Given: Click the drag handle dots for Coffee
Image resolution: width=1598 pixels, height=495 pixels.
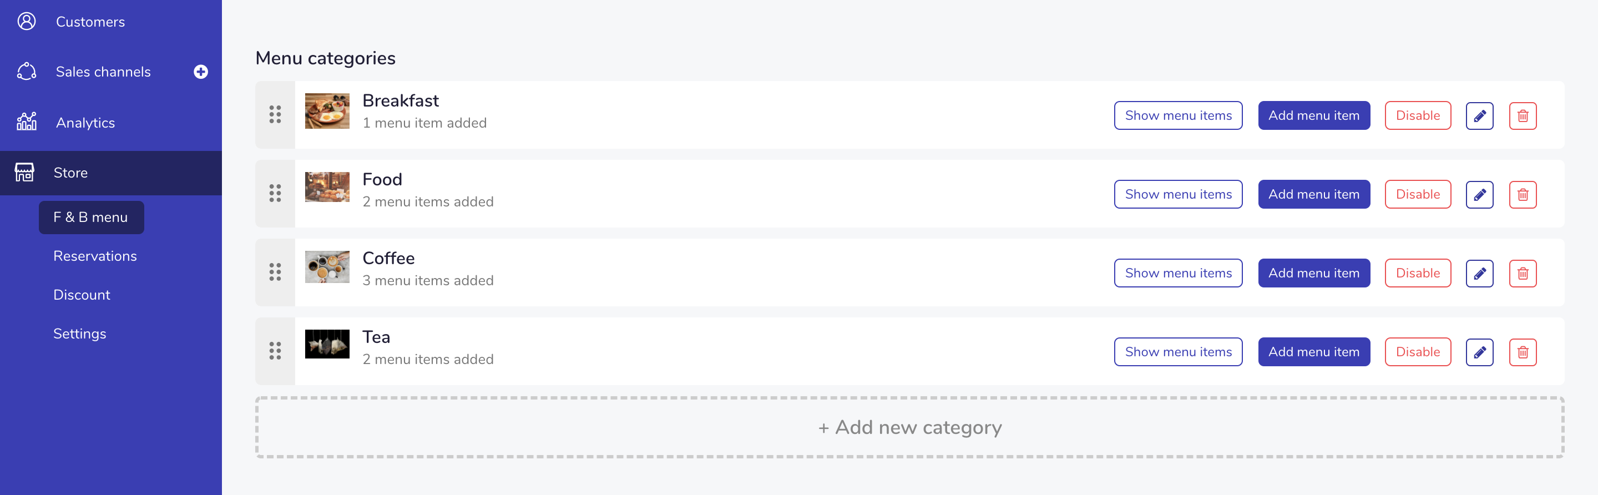Looking at the screenshot, I should pyautogui.click(x=275, y=272).
